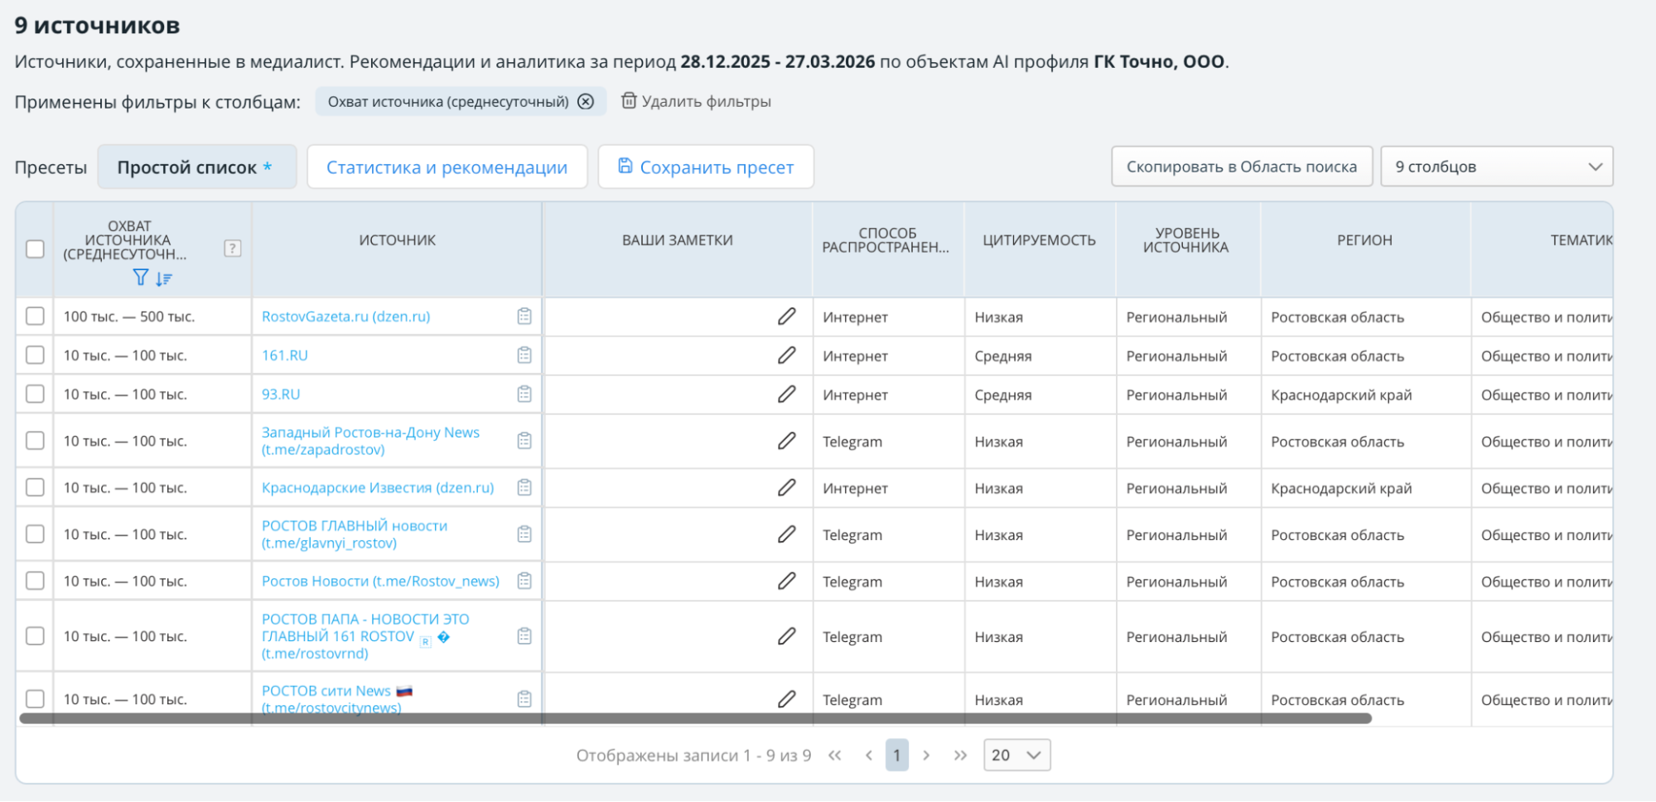The width and height of the screenshot is (1656, 802).
Task: Select checkbox for Западный Ростов-на-Дону News row
Action: [x=35, y=441]
